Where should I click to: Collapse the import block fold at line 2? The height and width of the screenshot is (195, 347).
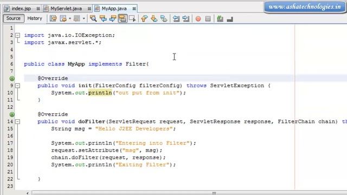pyautogui.click(x=17, y=35)
